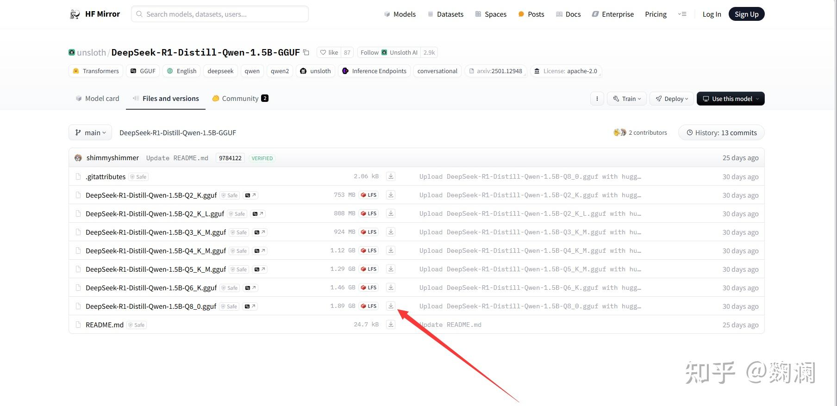This screenshot has width=837, height=406.
Task: Download the Q8_0.gguf file
Action: [x=391, y=306]
